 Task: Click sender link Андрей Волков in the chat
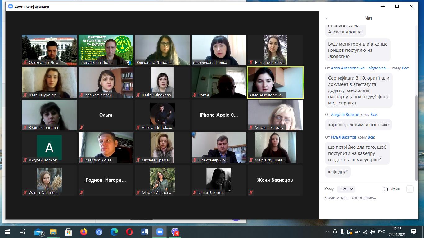tap(345, 115)
